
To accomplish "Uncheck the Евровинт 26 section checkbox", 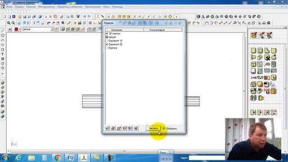I will (107, 44).
